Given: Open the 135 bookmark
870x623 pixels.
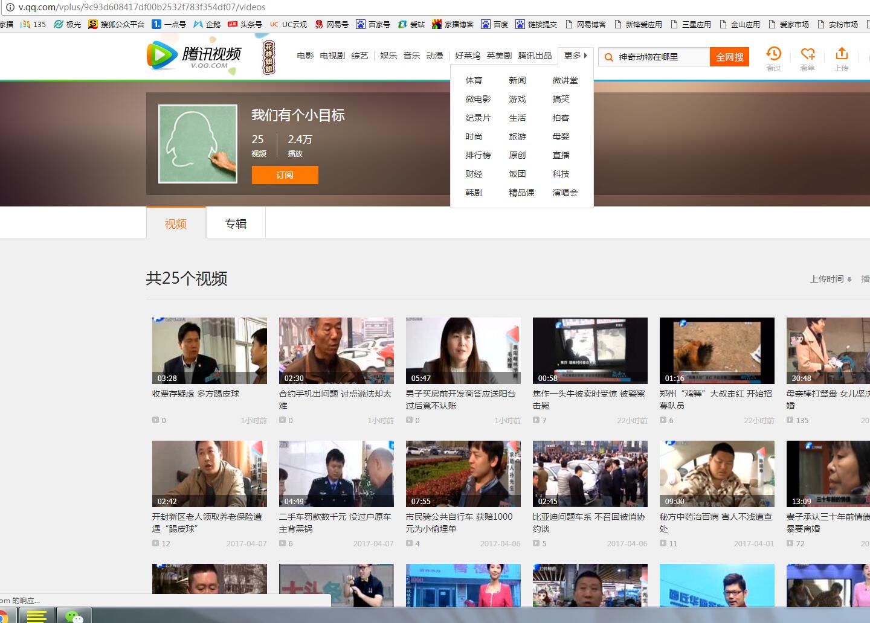Looking at the screenshot, I should click(33, 24).
